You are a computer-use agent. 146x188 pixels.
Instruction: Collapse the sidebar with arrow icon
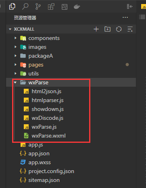(130, 6)
